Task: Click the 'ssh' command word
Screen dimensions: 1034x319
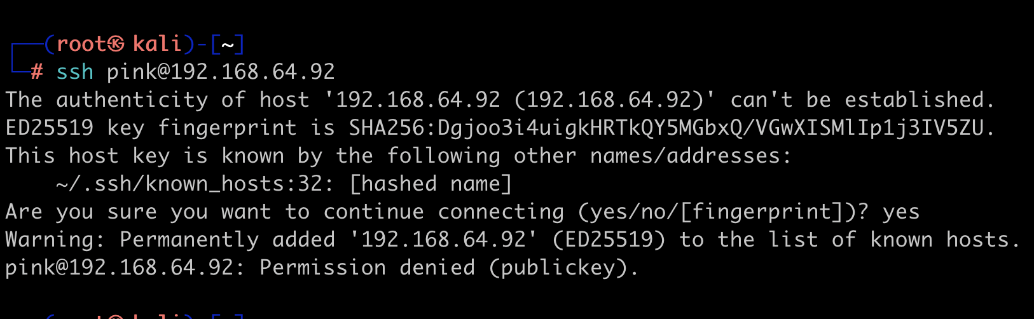Action: [x=75, y=72]
